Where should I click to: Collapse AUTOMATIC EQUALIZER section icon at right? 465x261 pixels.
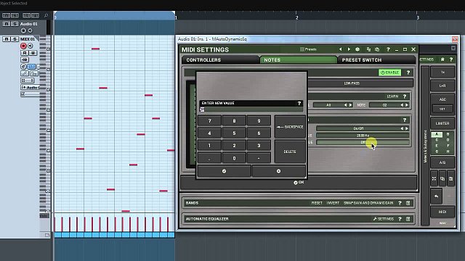click(408, 219)
